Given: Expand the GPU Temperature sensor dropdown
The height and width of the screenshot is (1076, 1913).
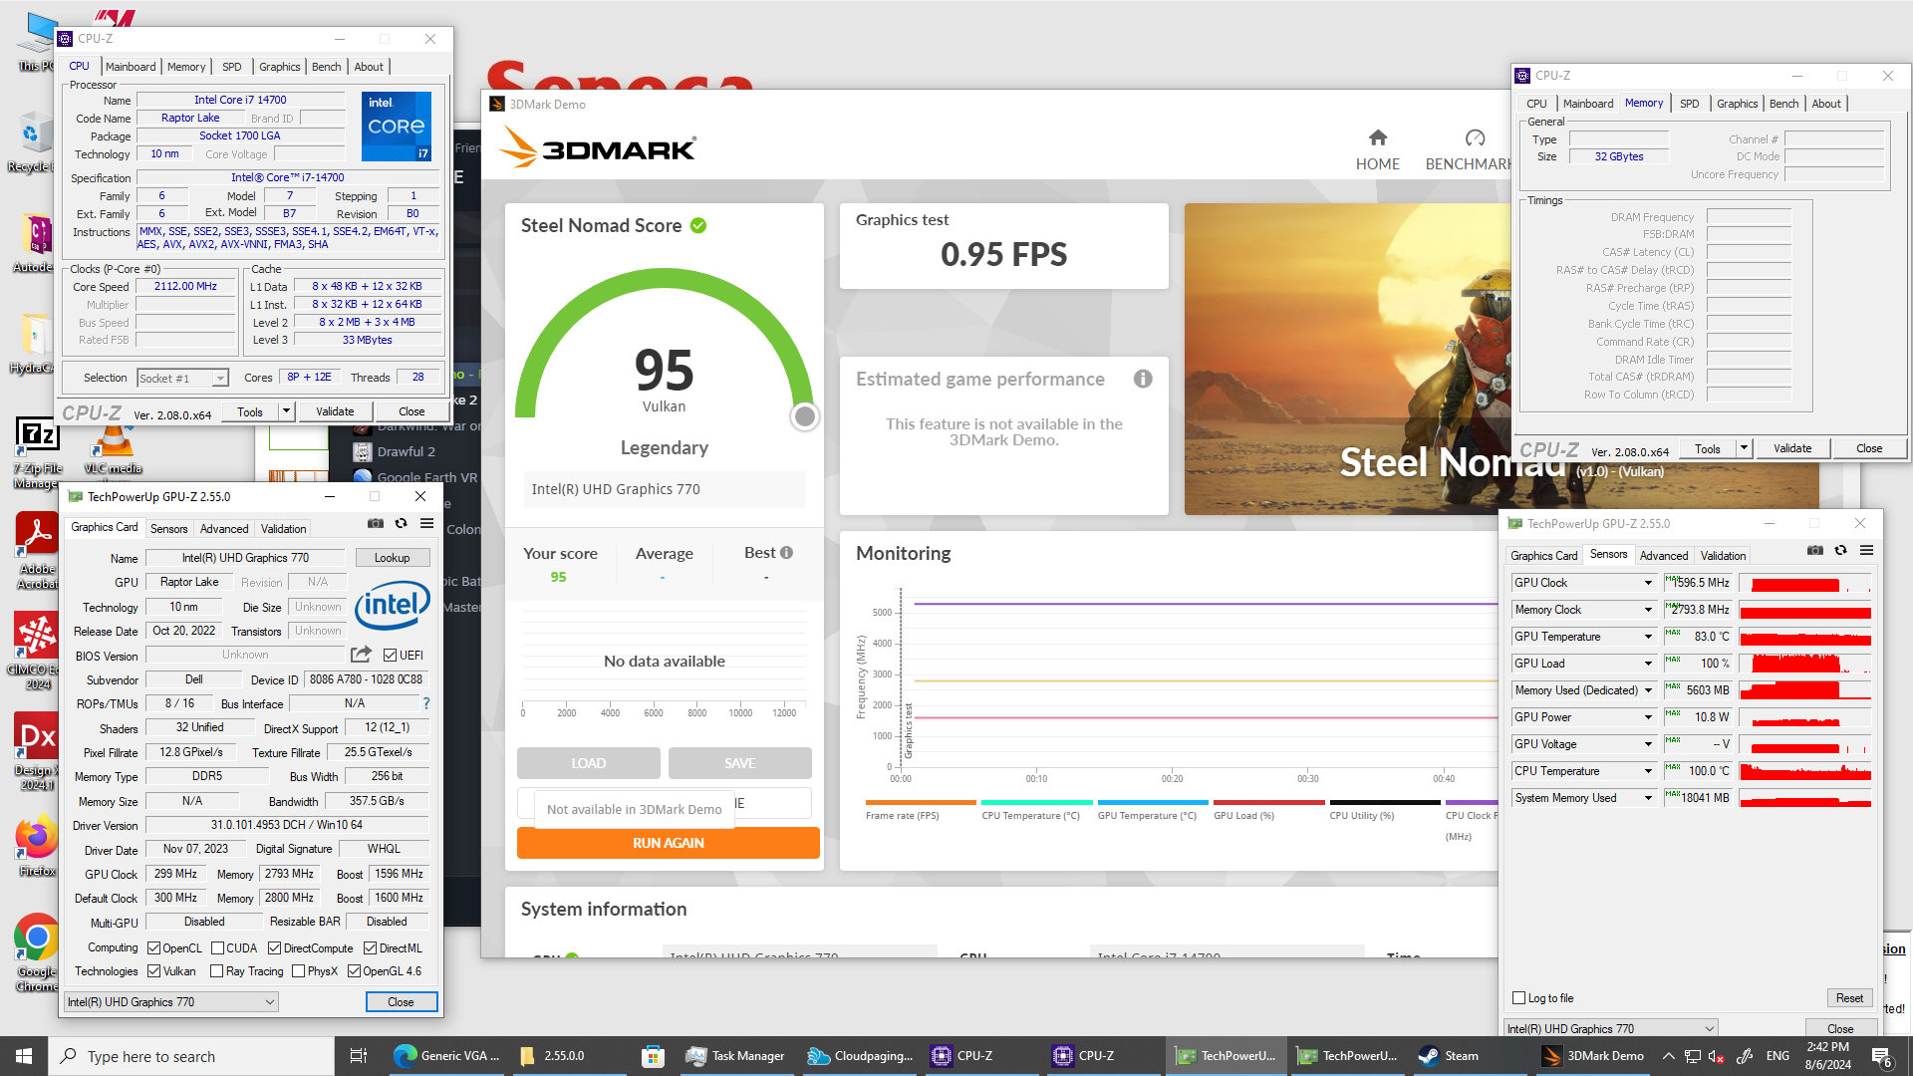Looking at the screenshot, I should point(1648,636).
